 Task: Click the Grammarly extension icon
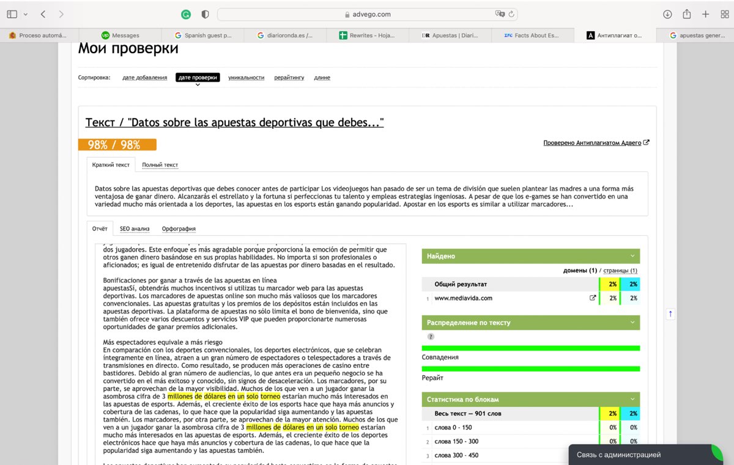click(186, 14)
